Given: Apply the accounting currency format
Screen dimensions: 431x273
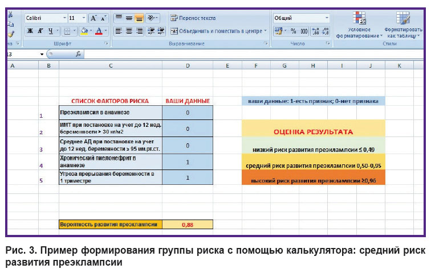Looking at the screenshot, I should pos(278,31).
